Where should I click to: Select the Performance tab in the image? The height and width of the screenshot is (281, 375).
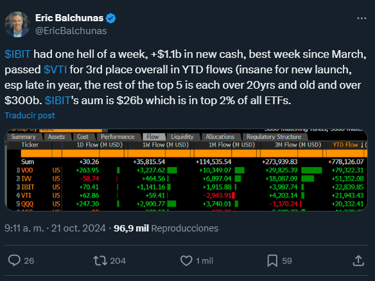tap(118, 137)
